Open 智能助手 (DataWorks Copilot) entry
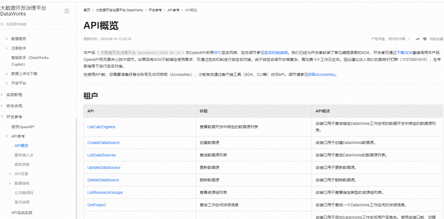This screenshot has width=444, height=219. click(30, 61)
